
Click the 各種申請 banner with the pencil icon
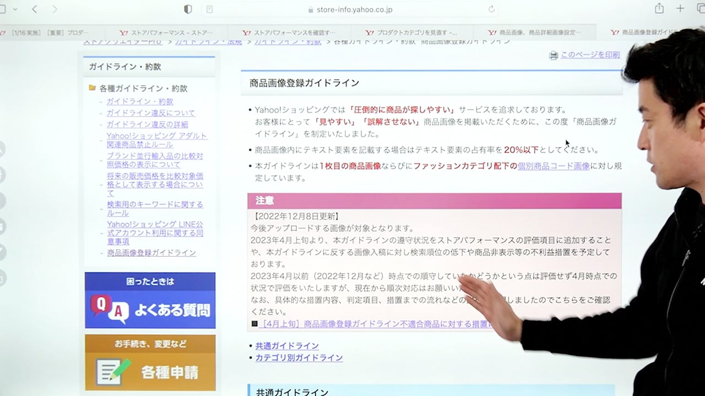150,363
